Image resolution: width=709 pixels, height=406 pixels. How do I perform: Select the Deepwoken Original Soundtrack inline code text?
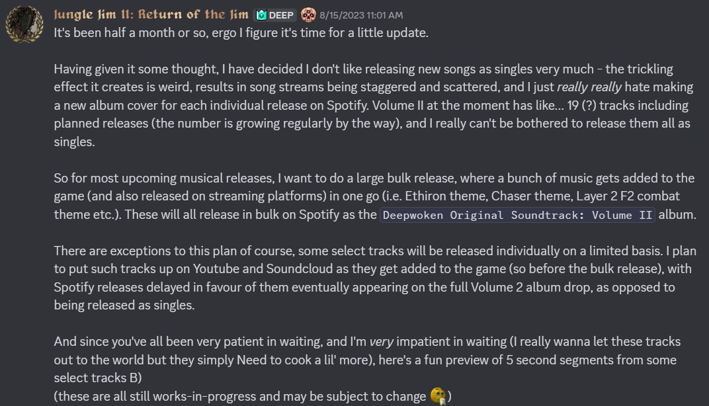point(517,215)
